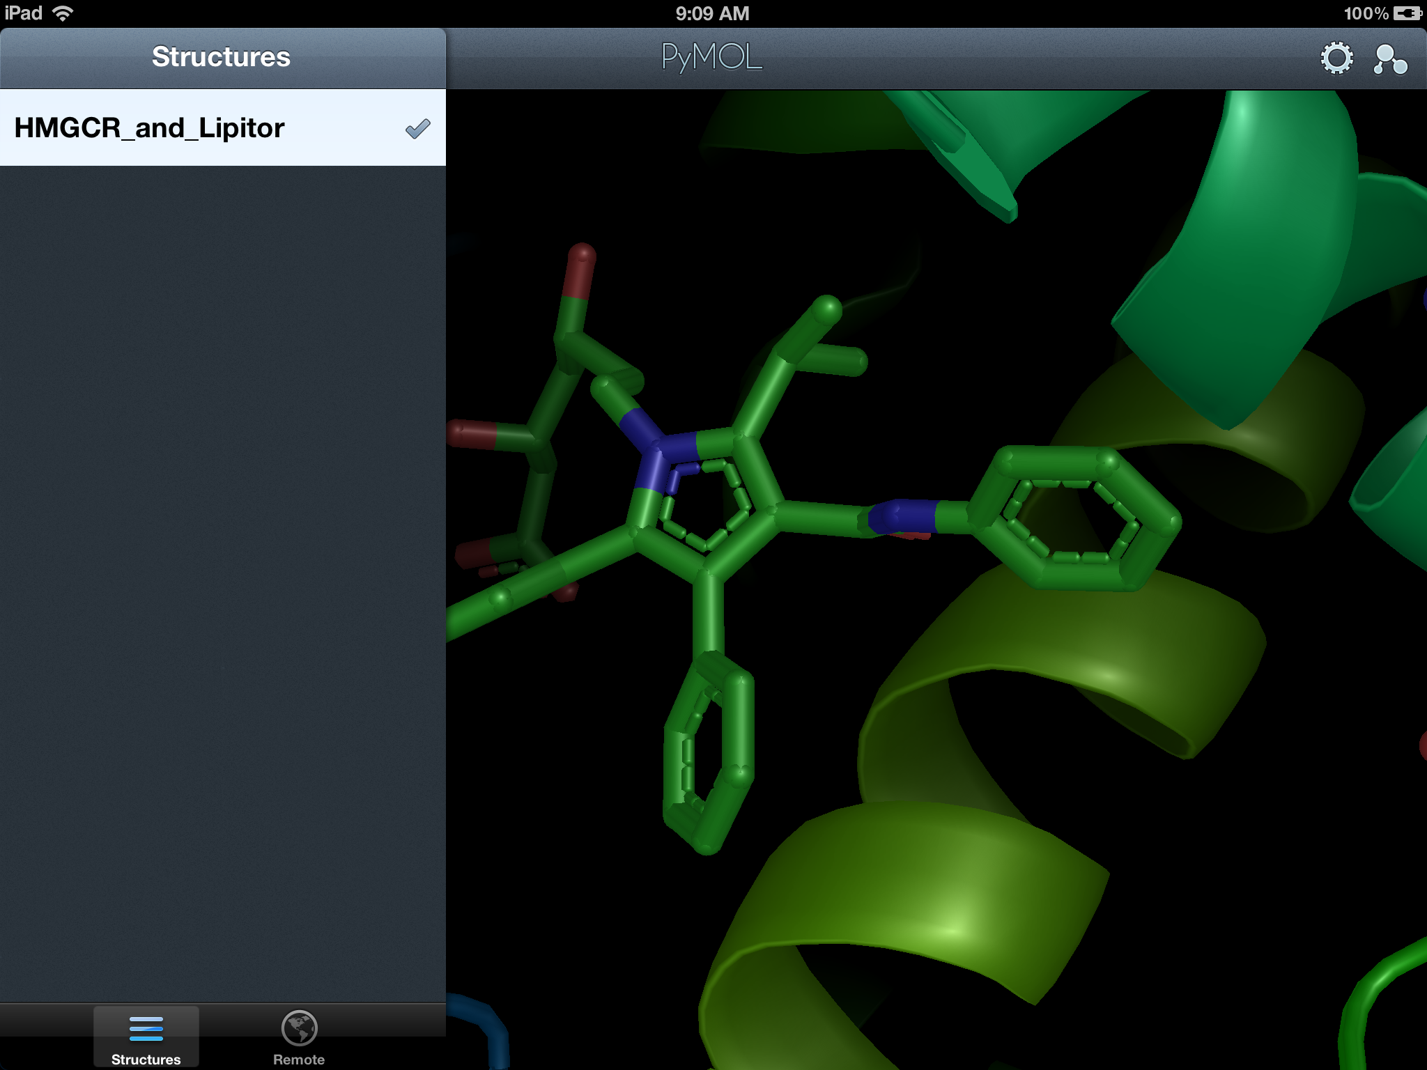Pick the red oxygen atom atop the ligand

coord(580,265)
